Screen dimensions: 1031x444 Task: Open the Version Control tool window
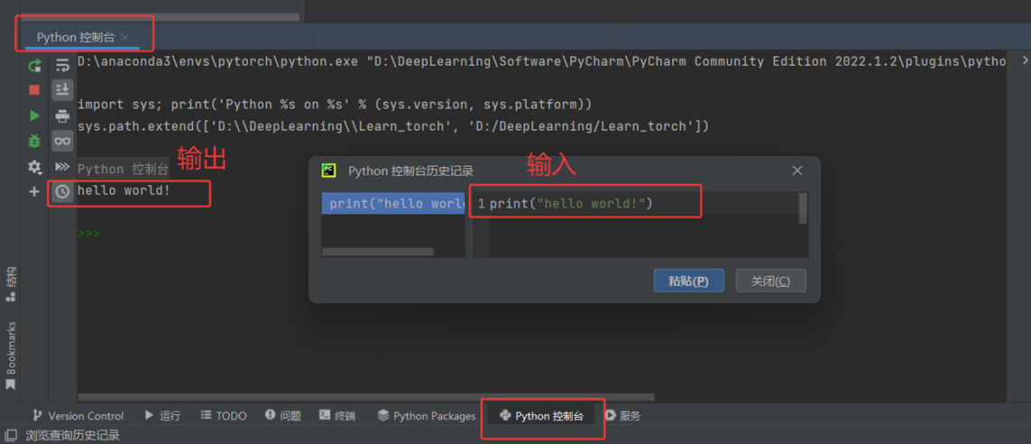(78, 416)
